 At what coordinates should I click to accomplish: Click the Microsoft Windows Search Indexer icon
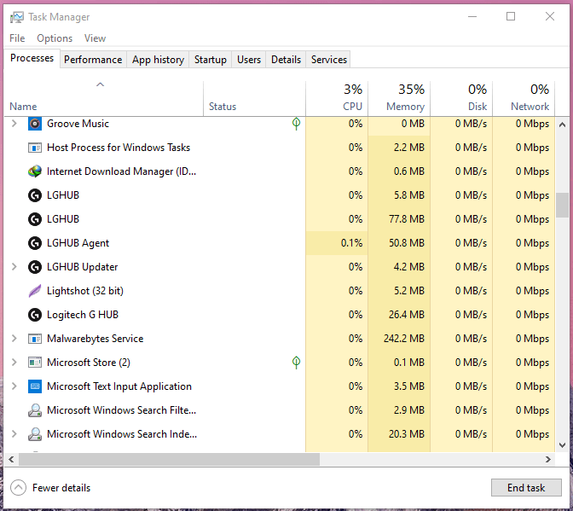pos(35,434)
